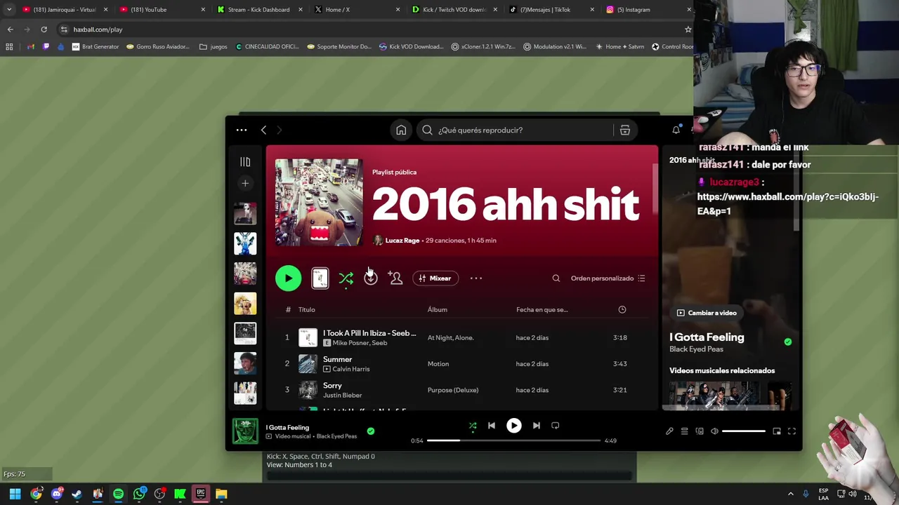
Task: Show hidden system tray icons
Action: [x=790, y=494]
